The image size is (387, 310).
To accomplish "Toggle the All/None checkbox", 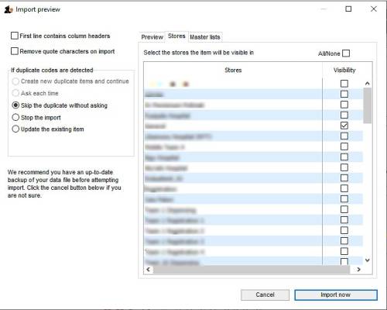I will 346,53.
